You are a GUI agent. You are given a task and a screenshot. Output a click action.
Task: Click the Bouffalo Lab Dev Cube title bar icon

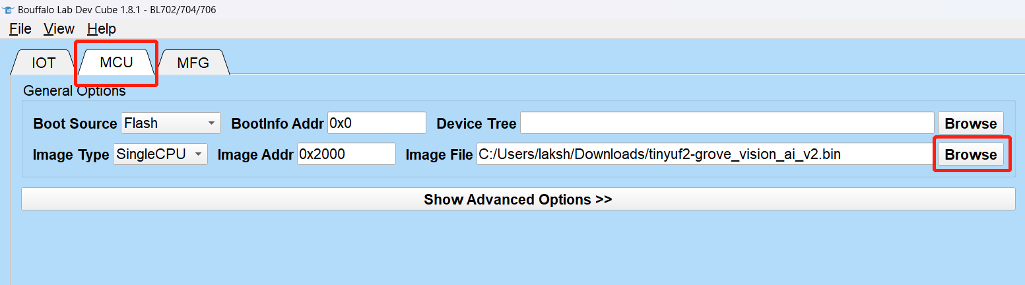pos(9,10)
